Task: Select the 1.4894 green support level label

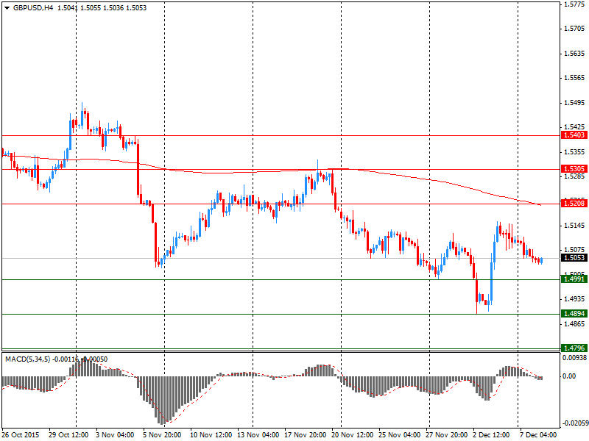Action: click(x=574, y=314)
